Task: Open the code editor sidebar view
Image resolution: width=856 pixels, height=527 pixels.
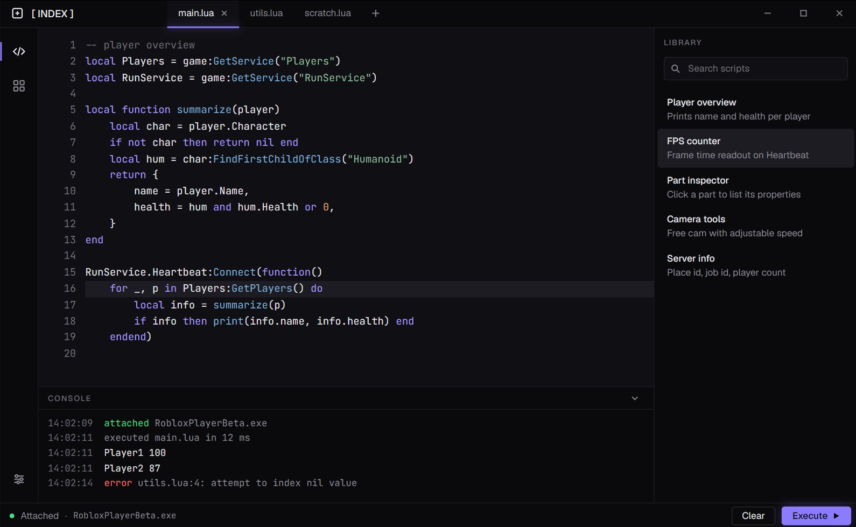Action: (19, 52)
